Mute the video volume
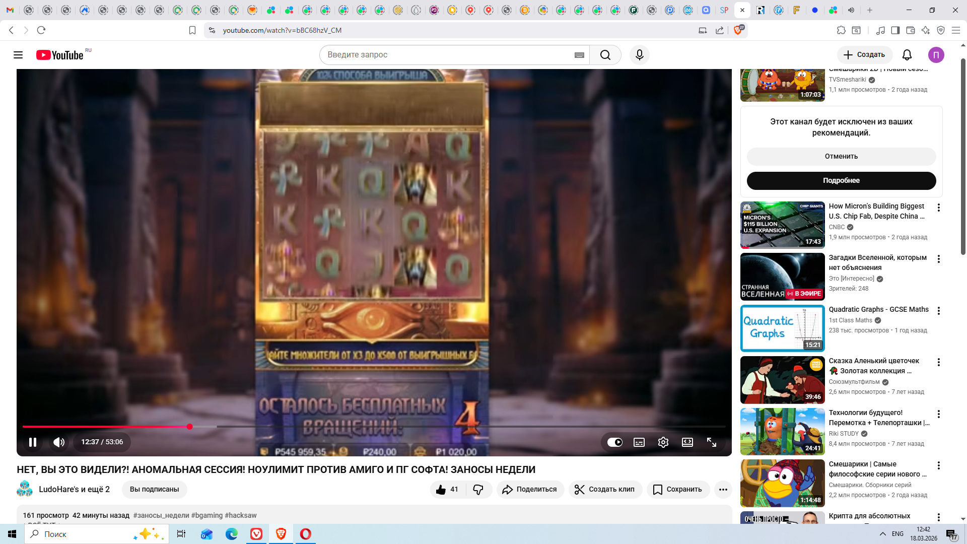 click(x=59, y=442)
